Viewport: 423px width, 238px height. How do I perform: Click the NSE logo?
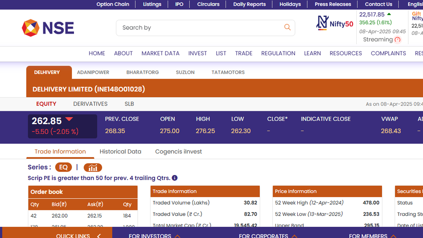pyautogui.click(x=48, y=28)
